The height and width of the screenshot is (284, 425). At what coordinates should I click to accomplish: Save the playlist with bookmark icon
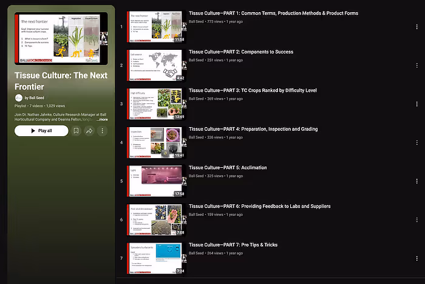point(76,131)
